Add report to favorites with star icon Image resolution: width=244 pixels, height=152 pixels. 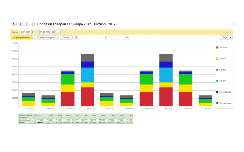tap(34, 24)
